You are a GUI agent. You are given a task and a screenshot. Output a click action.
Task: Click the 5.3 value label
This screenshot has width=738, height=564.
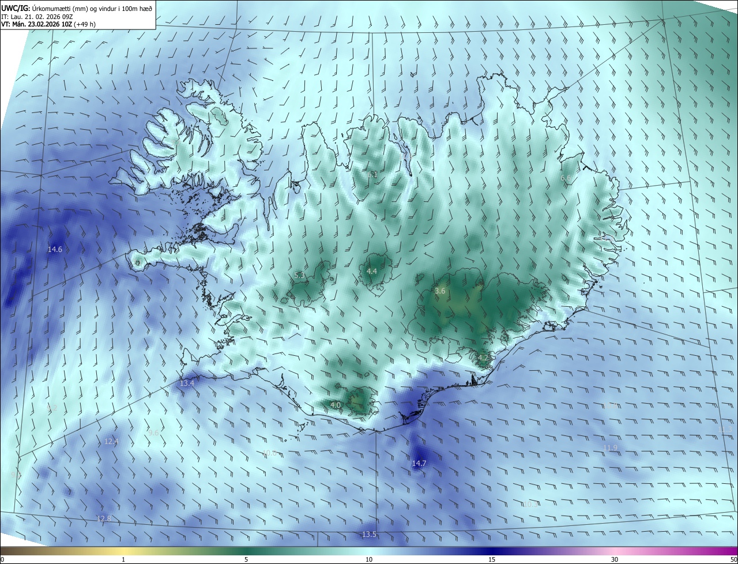pos(299,276)
